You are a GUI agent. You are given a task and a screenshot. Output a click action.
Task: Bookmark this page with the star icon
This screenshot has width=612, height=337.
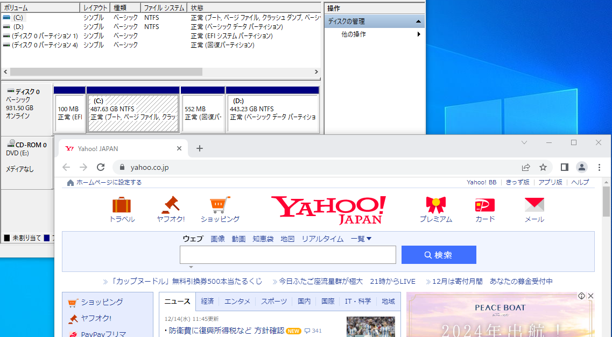(x=543, y=167)
